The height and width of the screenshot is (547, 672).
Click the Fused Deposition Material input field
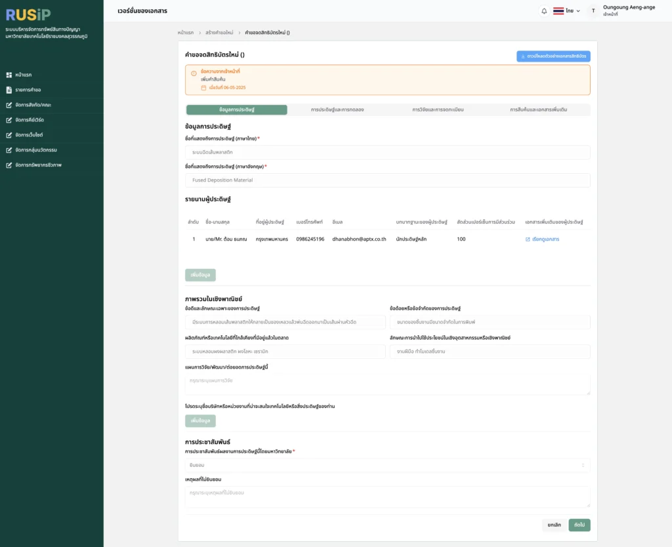coord(387,180)
